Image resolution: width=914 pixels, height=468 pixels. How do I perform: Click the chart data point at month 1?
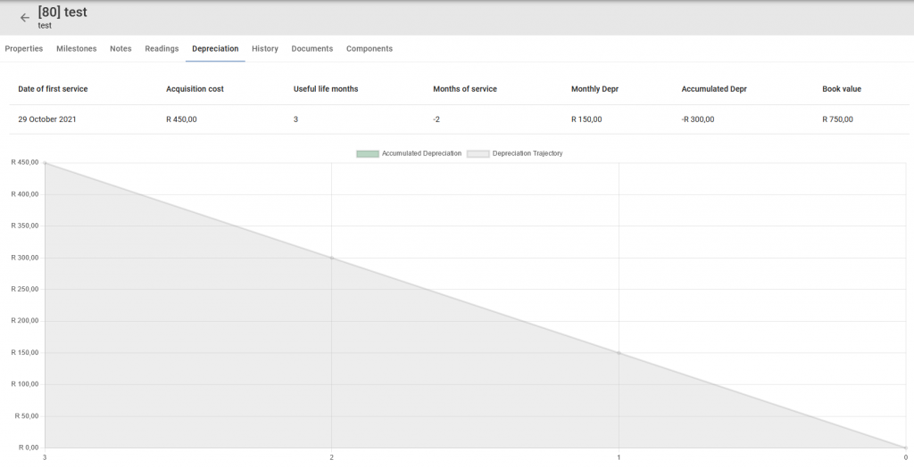point(619,353)
